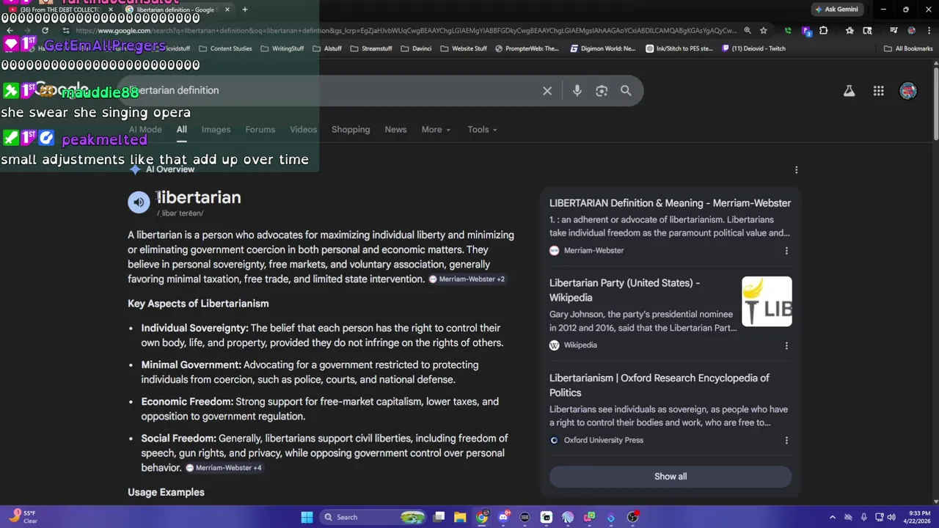The height and width of the screenshot is (528, 939).
Task: Open the Content Studies bookmark folder
Action: click(x=225, y=48)
